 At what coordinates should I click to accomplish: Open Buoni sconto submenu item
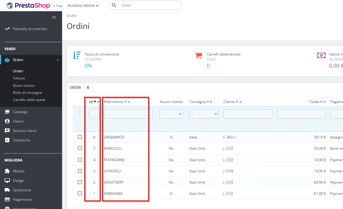[x=24, y=85]
